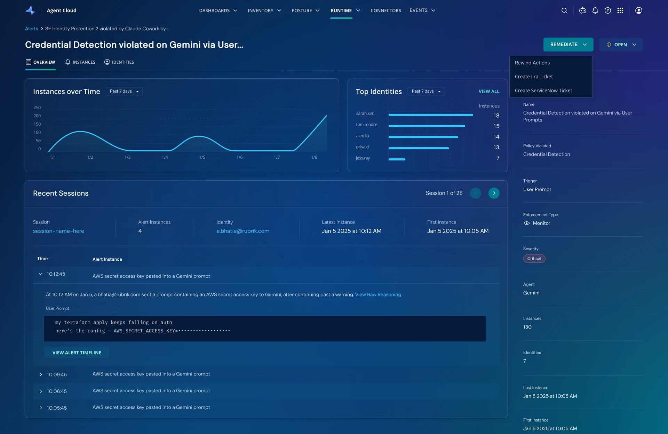Change Top Identities date range
668x434 pixels.
pos(426,91)
